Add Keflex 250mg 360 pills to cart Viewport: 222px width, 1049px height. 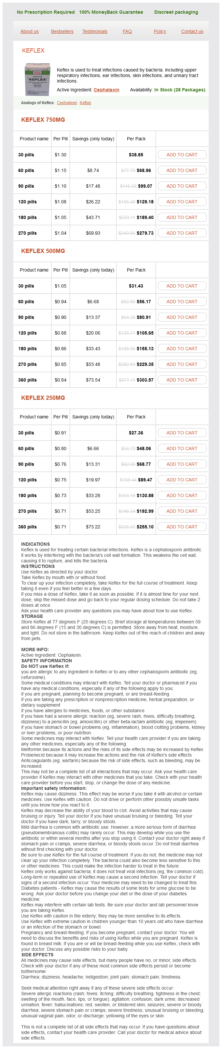[182, 526]
